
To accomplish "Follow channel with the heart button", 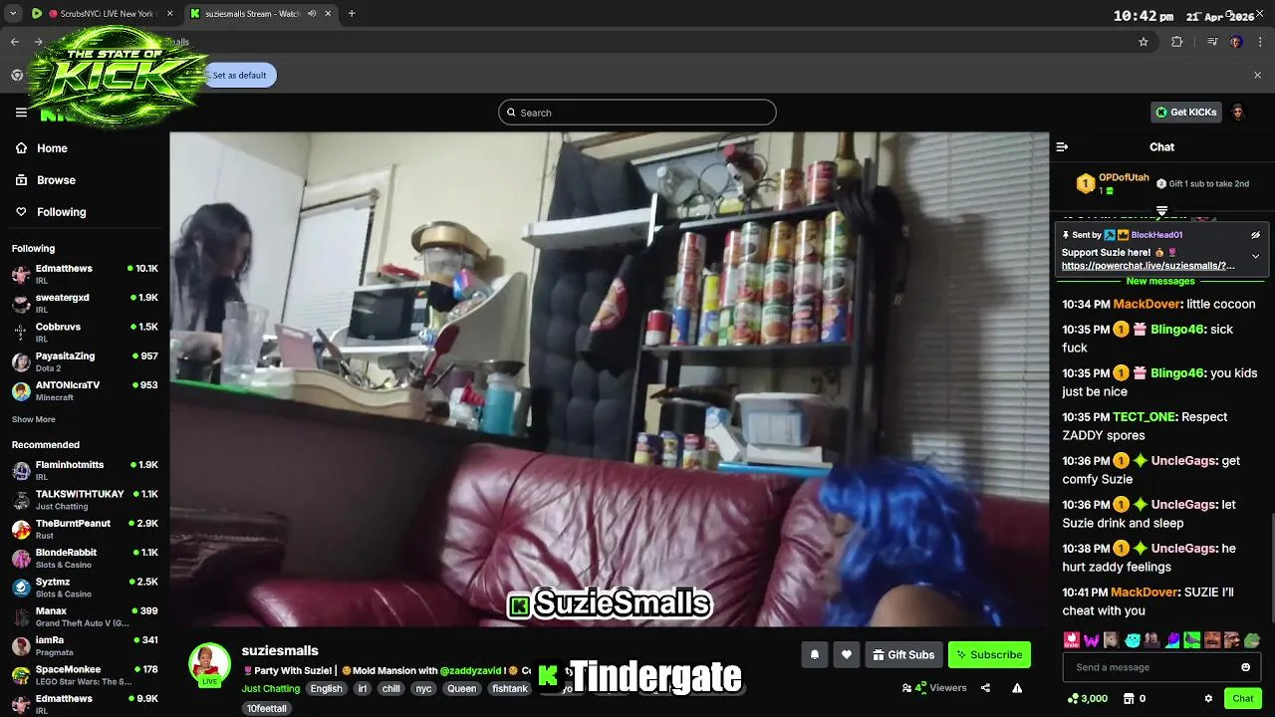I will pos(847,654).
